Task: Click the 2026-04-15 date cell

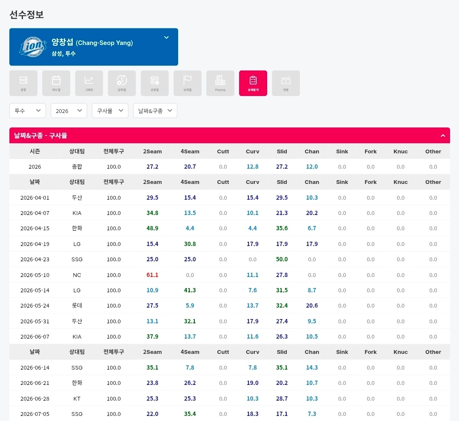Action: tap(35, 228)
